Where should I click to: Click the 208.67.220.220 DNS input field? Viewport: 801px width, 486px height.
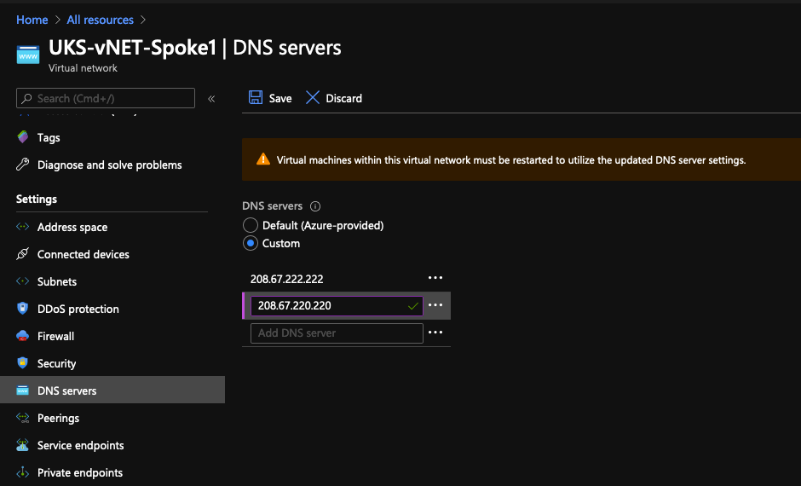click(x=337, y=305)
